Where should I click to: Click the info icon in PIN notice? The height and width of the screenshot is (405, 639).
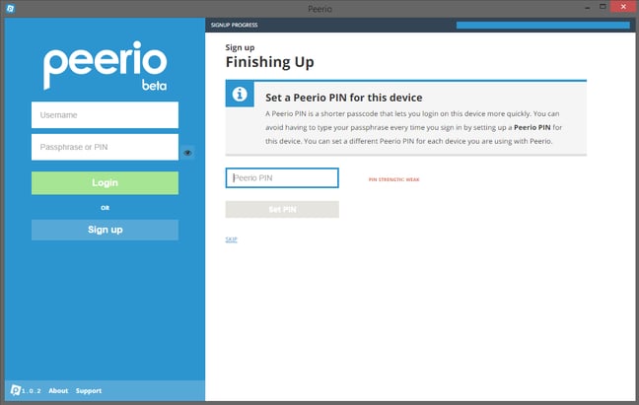240,94
